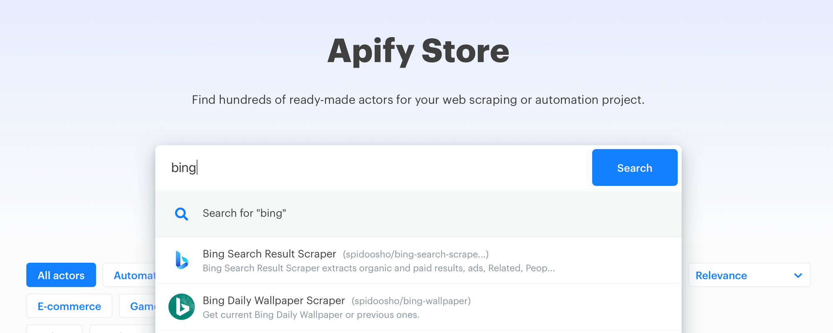Select the partially hidden Games category
Screen dimensions: 833x333
137,306
